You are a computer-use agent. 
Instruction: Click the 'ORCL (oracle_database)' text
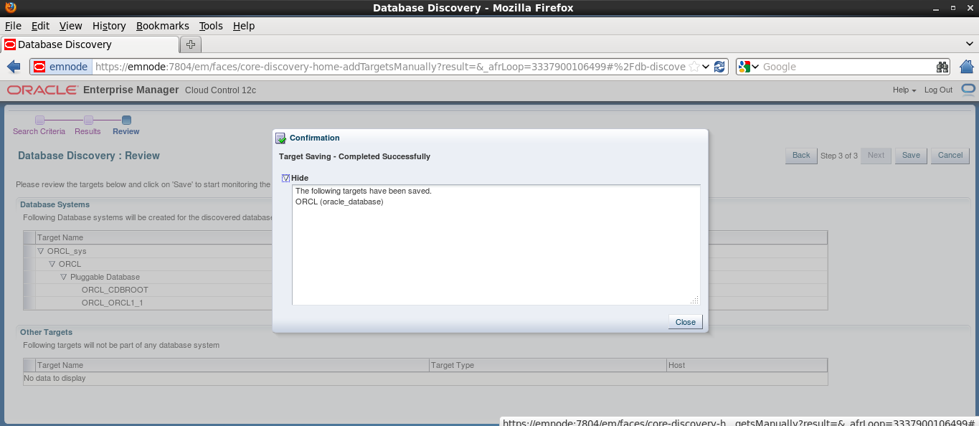point(339,202)
